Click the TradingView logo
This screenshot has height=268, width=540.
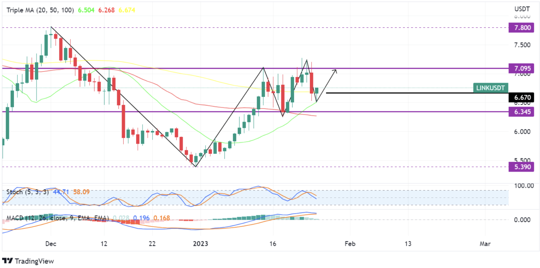pos(28,261)
